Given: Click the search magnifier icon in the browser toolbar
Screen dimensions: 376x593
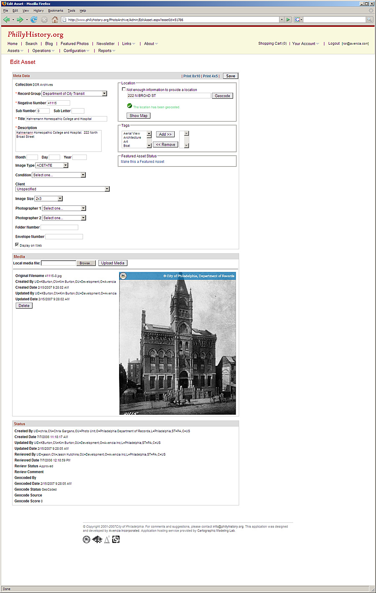Looking at the screenshot, I should [369, 20].
